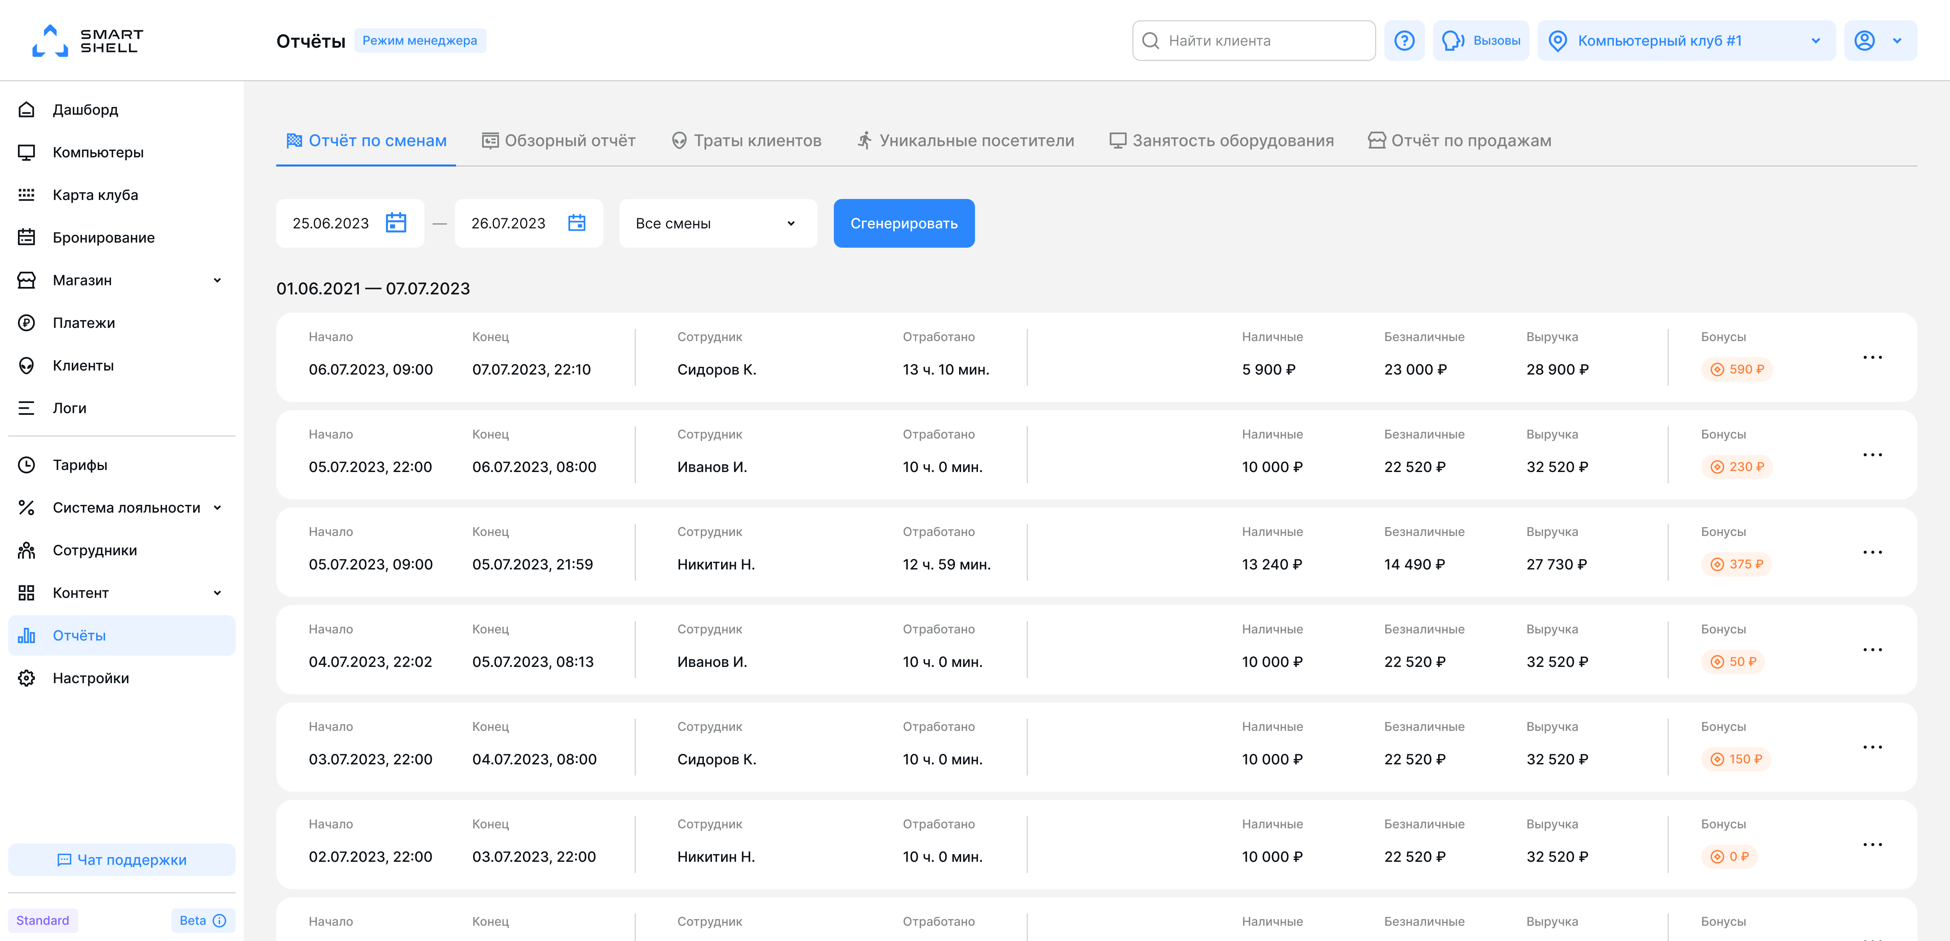Click the Режим менеджера badge
This screenshot has height=941, width=1950.
tap(419, 41)
